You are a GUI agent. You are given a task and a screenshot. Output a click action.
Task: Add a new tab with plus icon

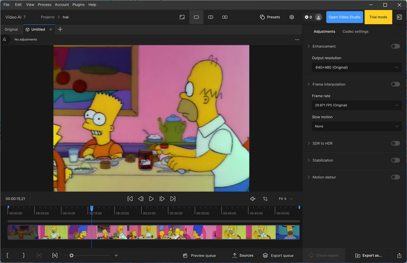(x=60, y=29)
